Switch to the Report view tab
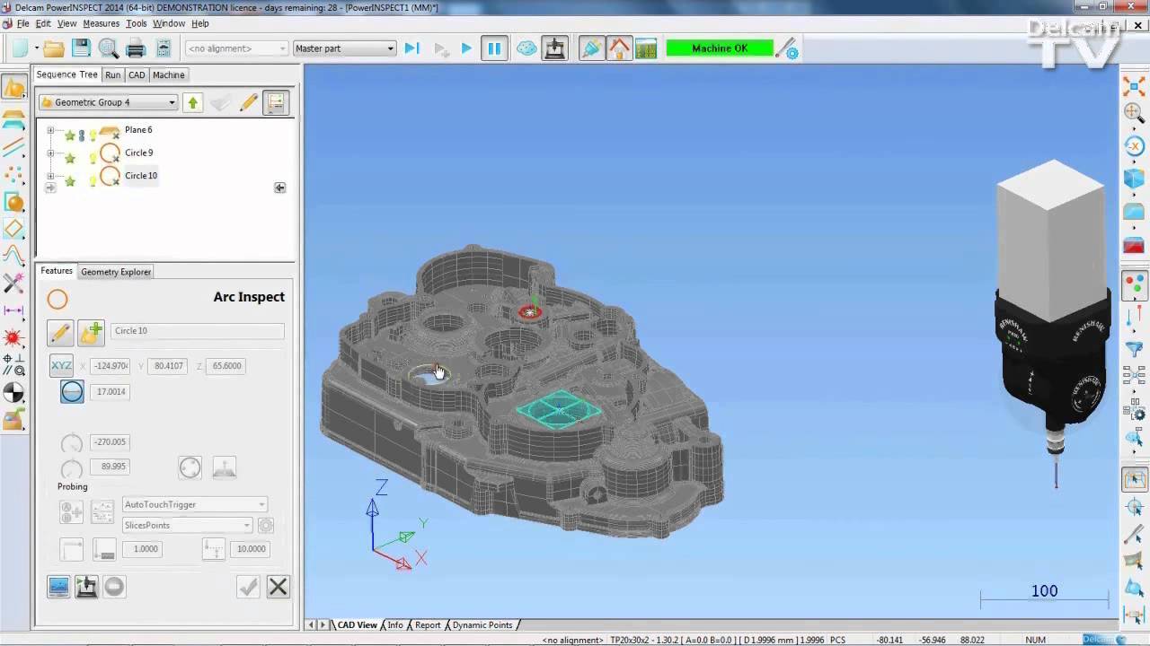Viewport: 1150px width, 646px height. 428,625
